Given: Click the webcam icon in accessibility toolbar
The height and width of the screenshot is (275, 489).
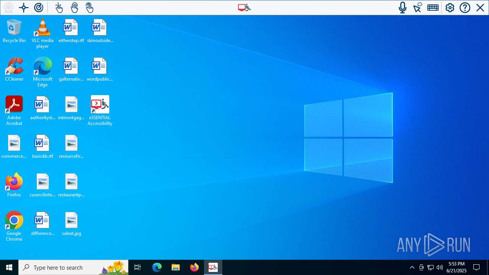Looking at the screenshot, I should click(8, 8).
